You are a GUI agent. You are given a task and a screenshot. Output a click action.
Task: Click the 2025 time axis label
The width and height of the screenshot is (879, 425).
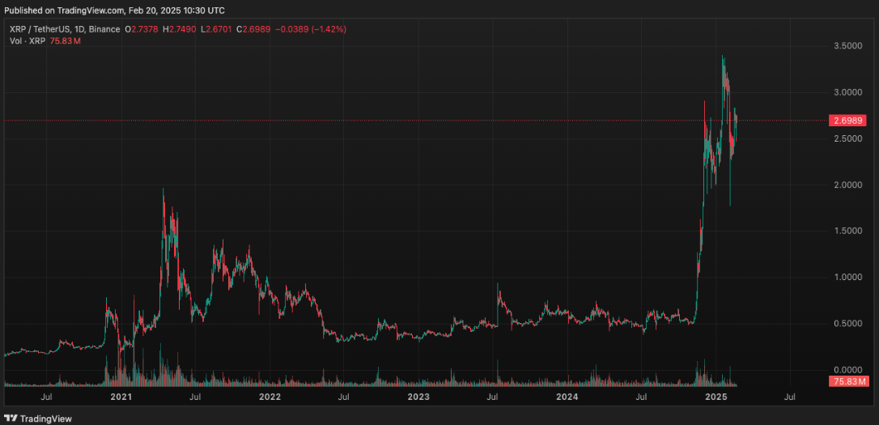[x=716, y=397]
